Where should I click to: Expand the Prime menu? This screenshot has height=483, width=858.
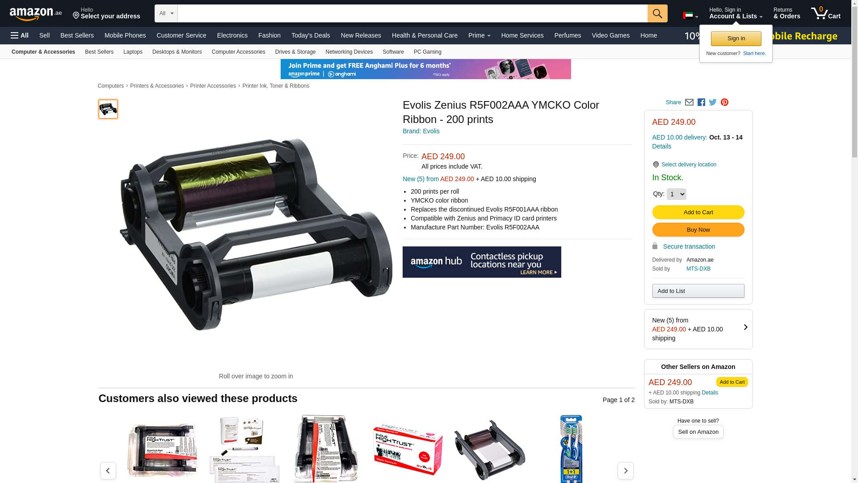479,35
